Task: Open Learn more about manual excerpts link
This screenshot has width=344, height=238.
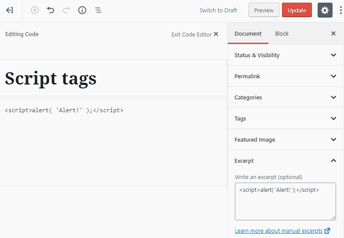Action: (x=279, y=231)
